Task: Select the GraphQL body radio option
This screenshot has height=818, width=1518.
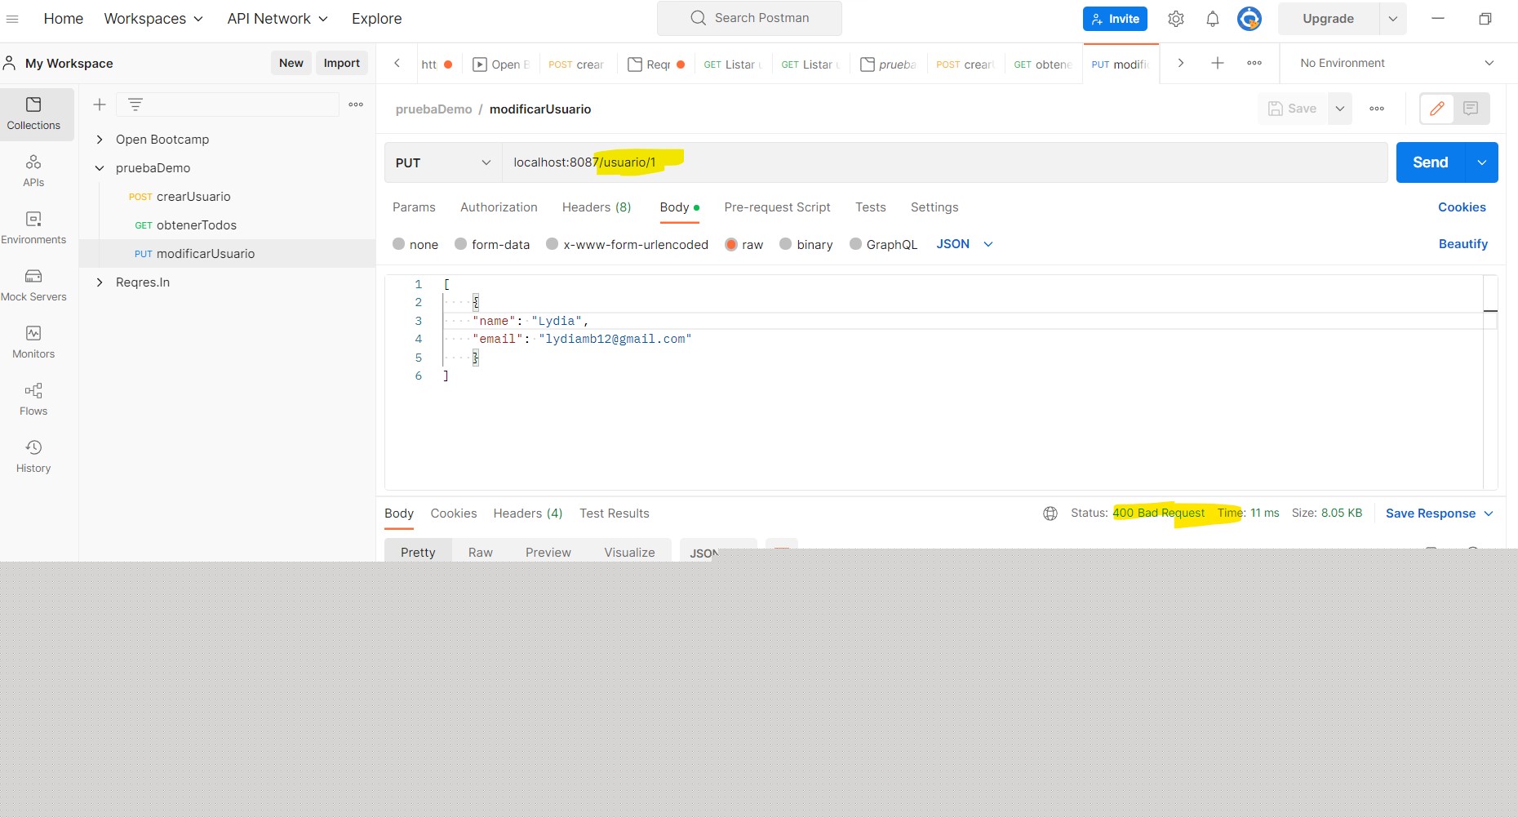Action: (856, 244)
